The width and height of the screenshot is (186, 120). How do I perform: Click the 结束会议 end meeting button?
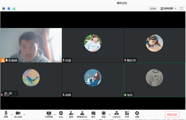click(172, 114)
